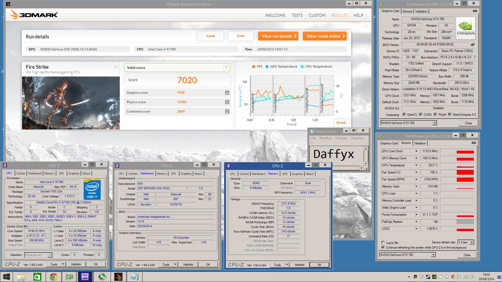Click the NVIDIA logo in GPU-Z
This screenshot has height=282, width=502.
pos(465,28)
